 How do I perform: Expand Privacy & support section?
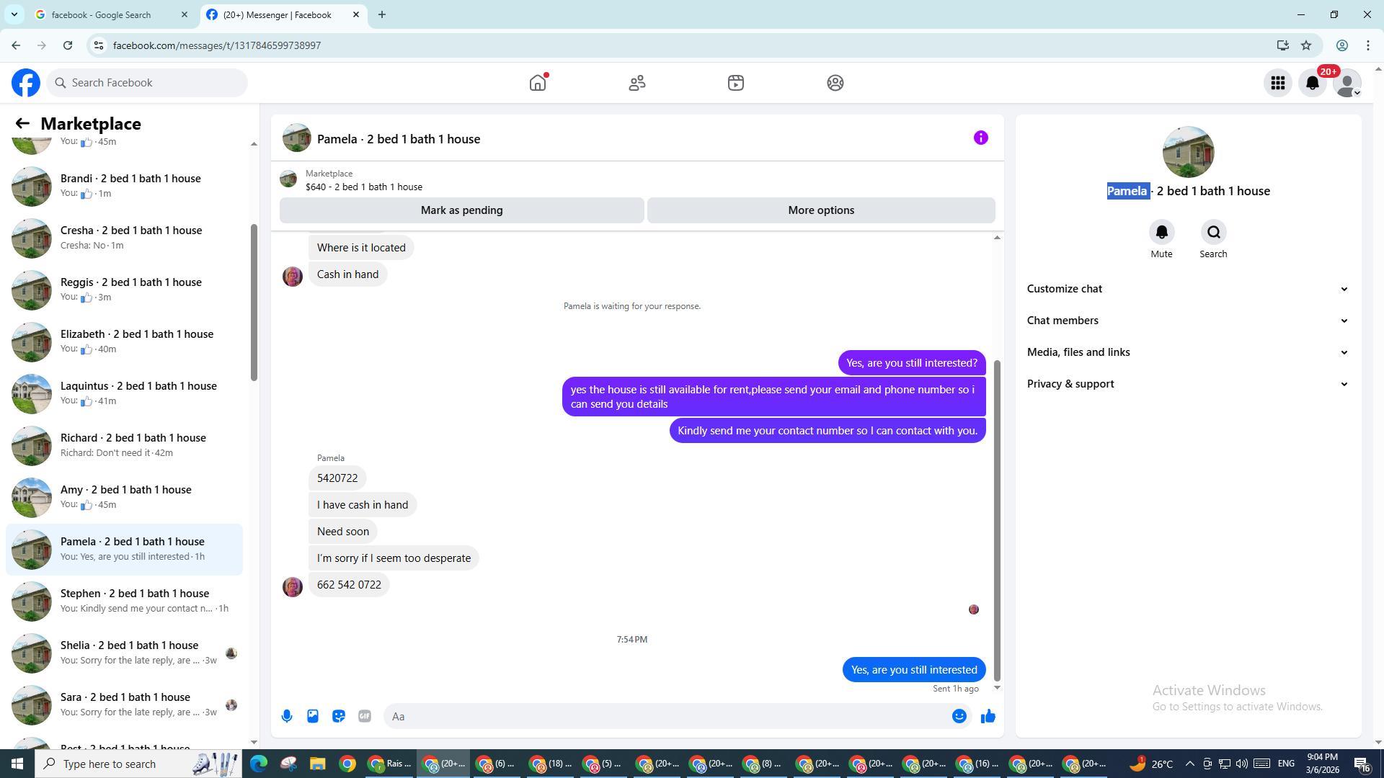1187,384
